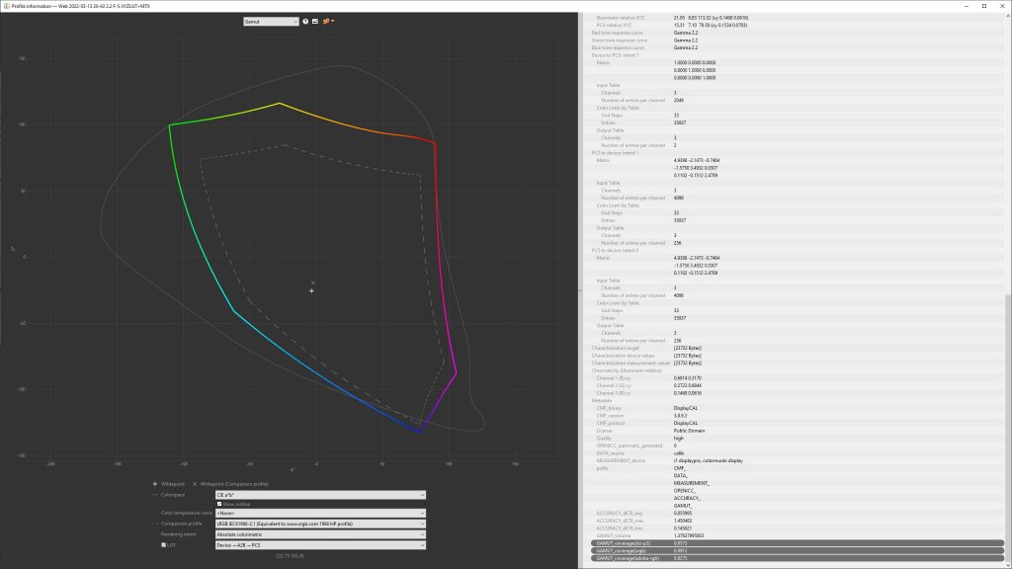Click the Characterization target row
The height and width of the screenshot is (569, 1012).
point(798,348)
